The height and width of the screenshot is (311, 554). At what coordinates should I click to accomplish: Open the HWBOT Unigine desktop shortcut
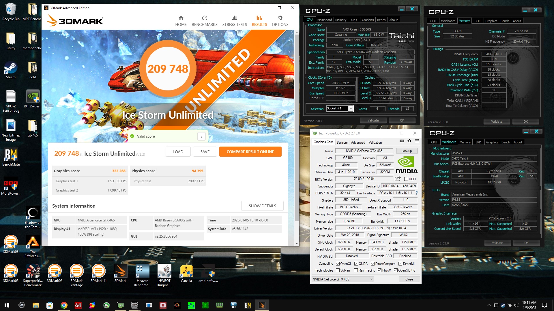[164, 275]
